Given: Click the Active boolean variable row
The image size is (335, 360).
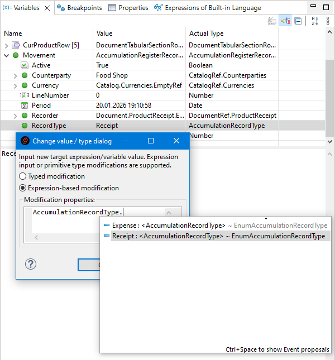Looking at the screenshot, I should pos(41,65).
